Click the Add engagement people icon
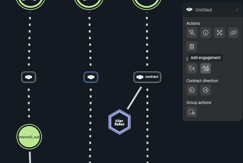This screenshot has width=243, height=163. coord(205,68)
